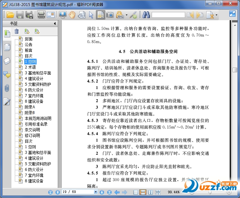The width and height of the screenshot is (240, 198).
Task: Click the Save As icon
Action: point(29,15)
